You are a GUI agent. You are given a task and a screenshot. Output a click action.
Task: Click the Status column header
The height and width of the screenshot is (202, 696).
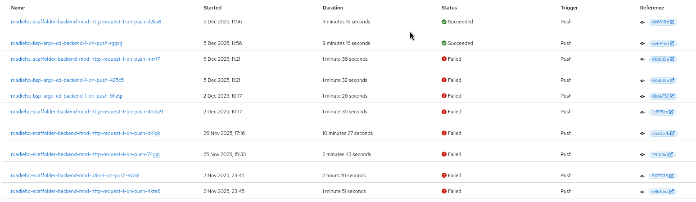[x=449, y=8]
